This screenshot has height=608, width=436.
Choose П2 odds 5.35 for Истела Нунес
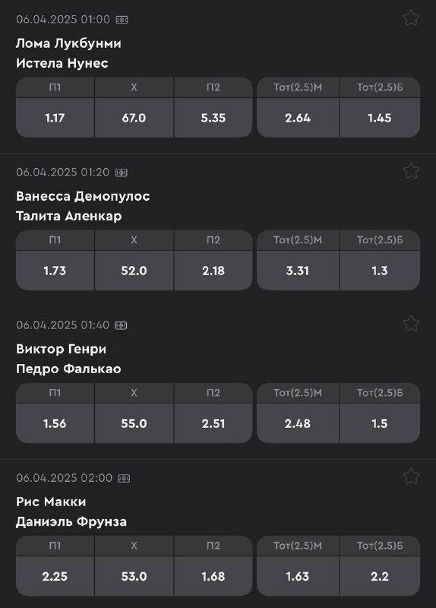[213, 118]
